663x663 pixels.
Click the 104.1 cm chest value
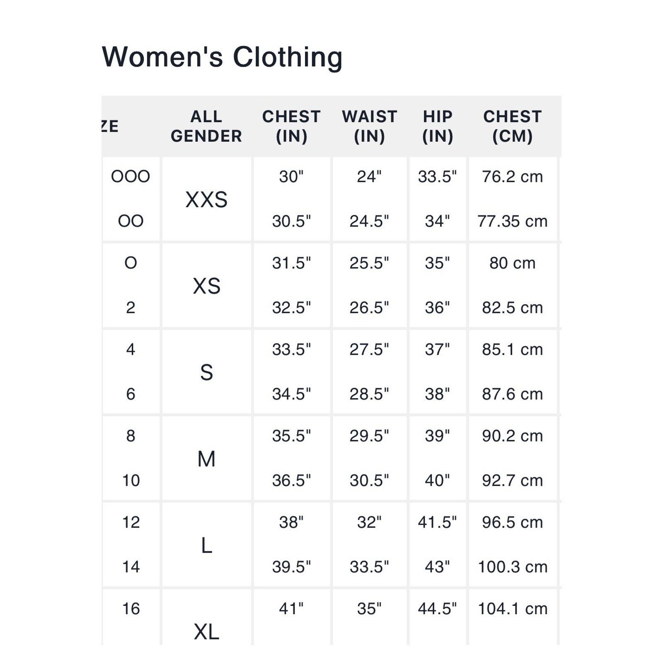[513, 609]
